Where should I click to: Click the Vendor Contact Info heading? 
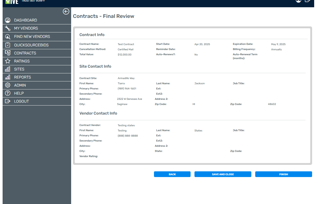[x=98, y=113]
